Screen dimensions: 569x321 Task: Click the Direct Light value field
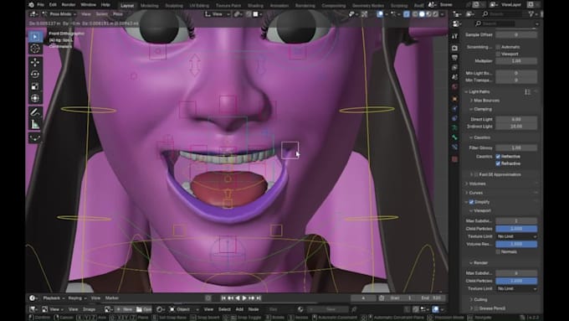(x=516, y=119)
